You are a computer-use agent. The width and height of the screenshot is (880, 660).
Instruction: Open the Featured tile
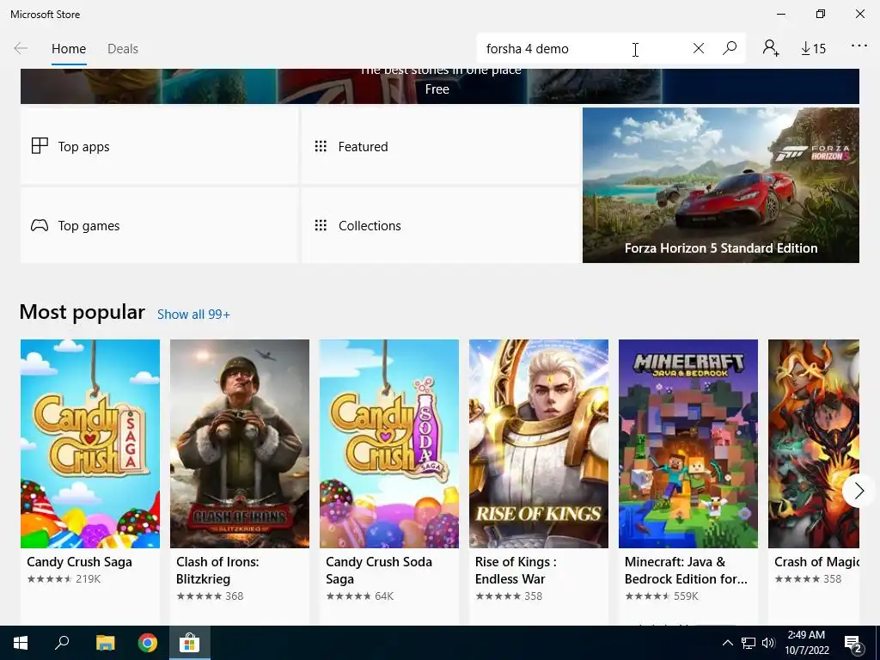441,146
